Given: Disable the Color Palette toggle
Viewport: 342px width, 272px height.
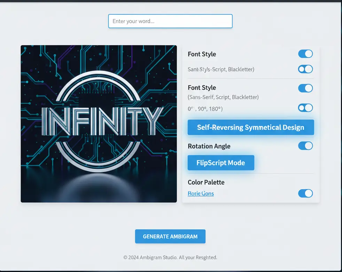Looking at the screenshot, I should [x=305, y=193].
